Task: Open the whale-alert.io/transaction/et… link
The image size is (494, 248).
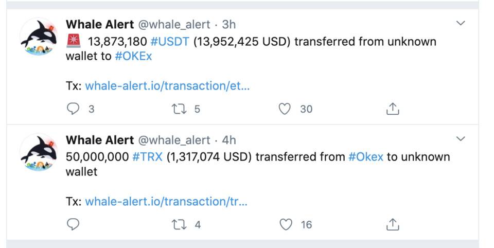Action: pos(167,85)
